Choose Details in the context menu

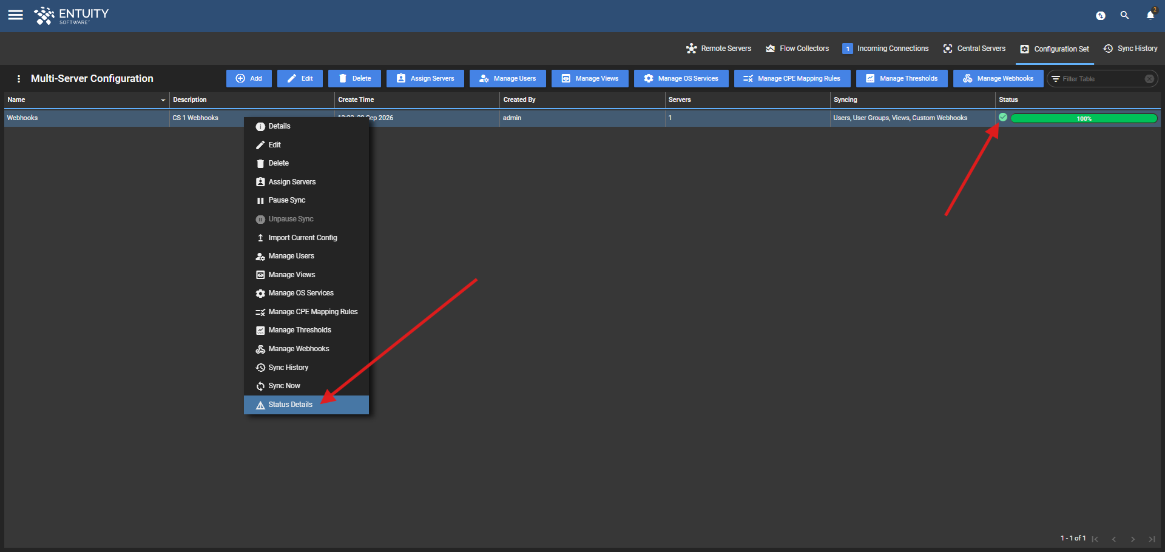306,126
